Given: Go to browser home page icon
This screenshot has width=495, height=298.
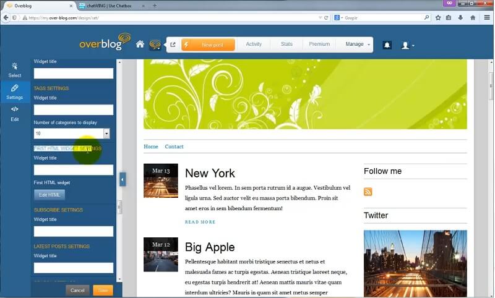Looking at the screenshot, I should click(x=473, y=18).
